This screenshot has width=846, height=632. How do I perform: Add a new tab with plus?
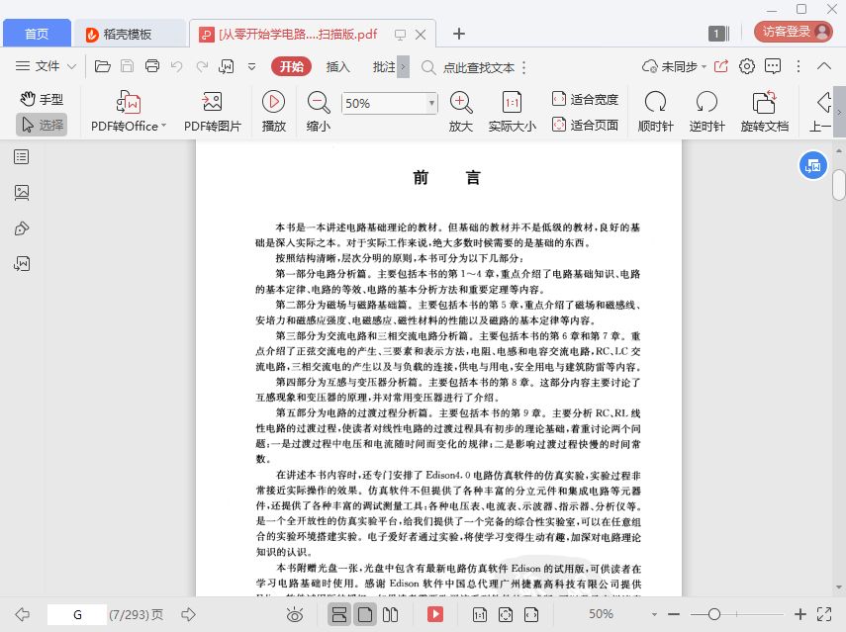click(459, 34)
